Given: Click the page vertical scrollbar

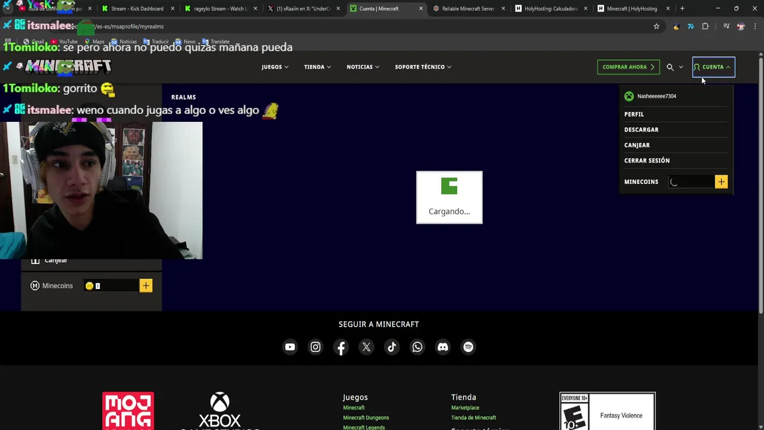Looking at the screenshot, I should pyautogui.click(x=760, y=185).
